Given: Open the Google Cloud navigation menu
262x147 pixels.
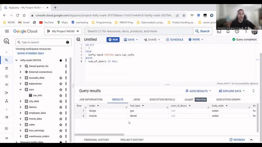Looking at the screenshot, I should pyautogui.click(x=7, y=31).
